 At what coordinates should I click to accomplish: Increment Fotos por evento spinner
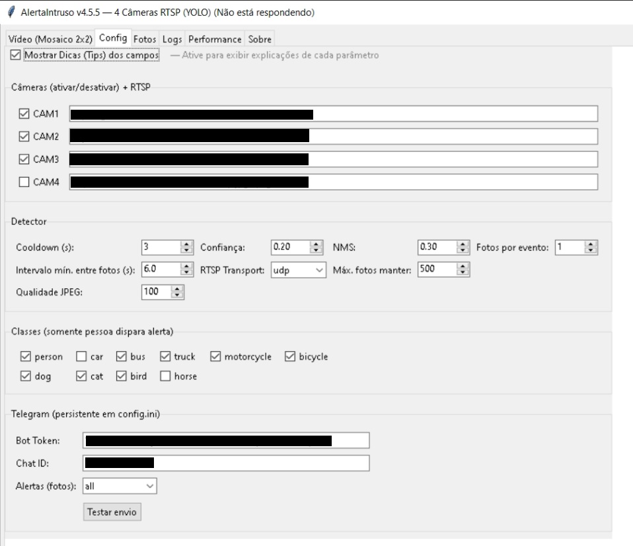(x=591, y=244)
